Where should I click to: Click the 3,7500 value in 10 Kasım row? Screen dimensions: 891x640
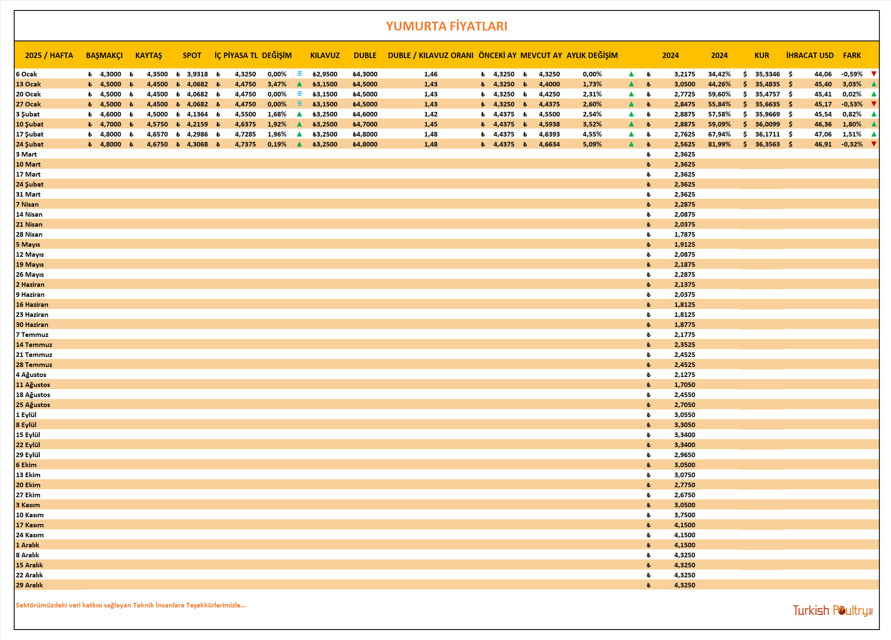pos(684,515)
